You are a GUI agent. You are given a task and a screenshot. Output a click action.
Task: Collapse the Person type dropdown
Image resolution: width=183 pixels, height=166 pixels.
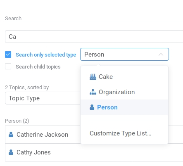point(124,55)
